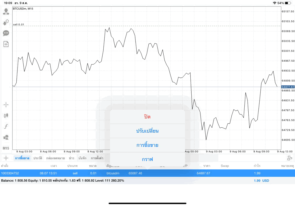Open the chat bubble icon
The height and width of the screenshot is (206, 295).
6,33
